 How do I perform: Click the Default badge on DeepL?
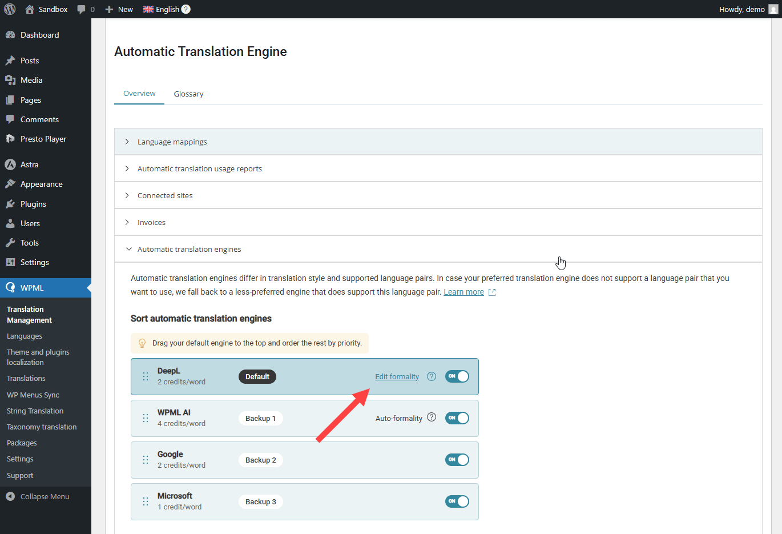coord(257,376)
